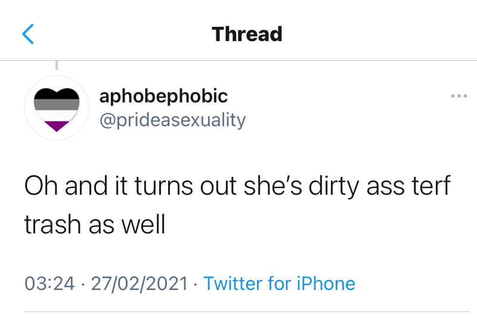This screenshot has height=318, width=477.
Task: Click the 27/02/2021 date
Action: click(x=140, y=283)
